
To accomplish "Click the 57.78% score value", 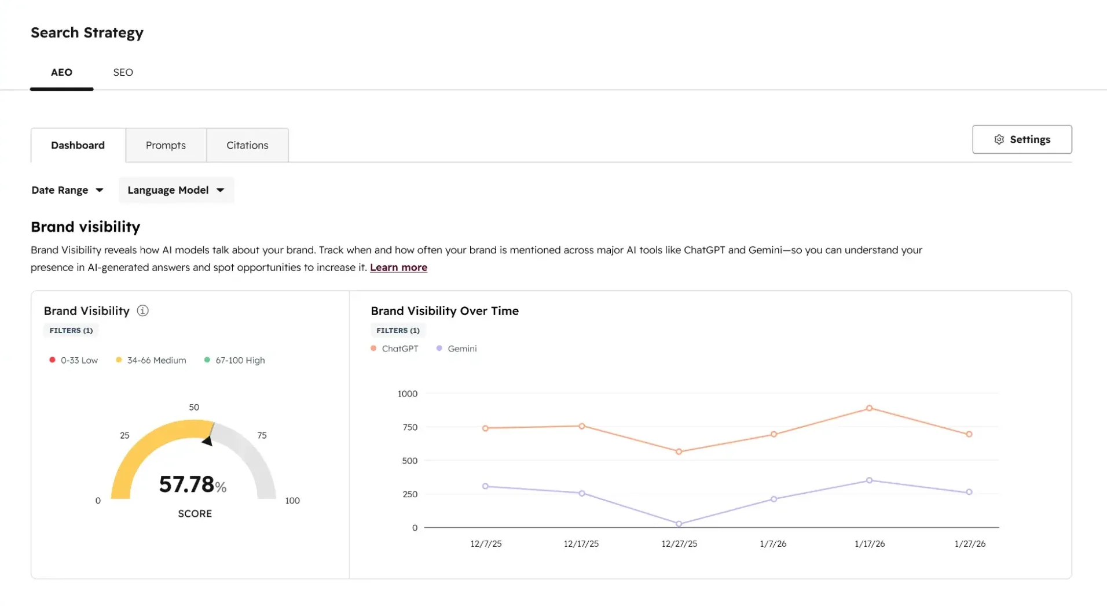I will pyautogui.click(x=193, y=484).
